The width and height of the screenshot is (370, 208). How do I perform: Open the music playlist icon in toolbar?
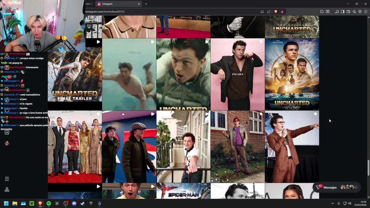coord(337,12)
